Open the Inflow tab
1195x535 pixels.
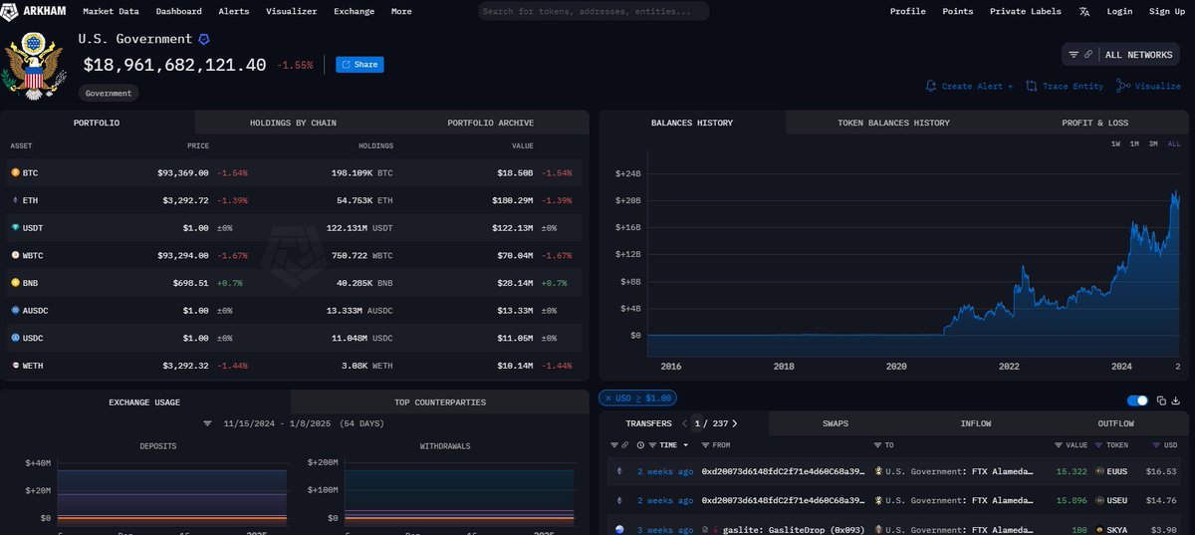(x=976, y=423)
